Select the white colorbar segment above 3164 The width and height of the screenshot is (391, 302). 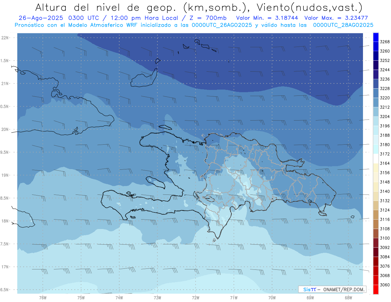[x=376, y=158]
